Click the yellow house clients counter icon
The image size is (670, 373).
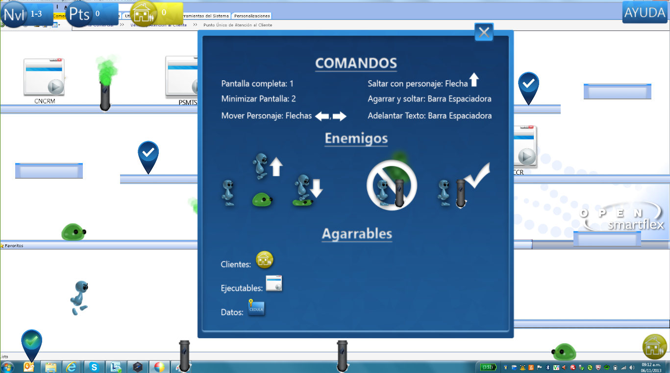pyautogui.click(x=143, y=13)
